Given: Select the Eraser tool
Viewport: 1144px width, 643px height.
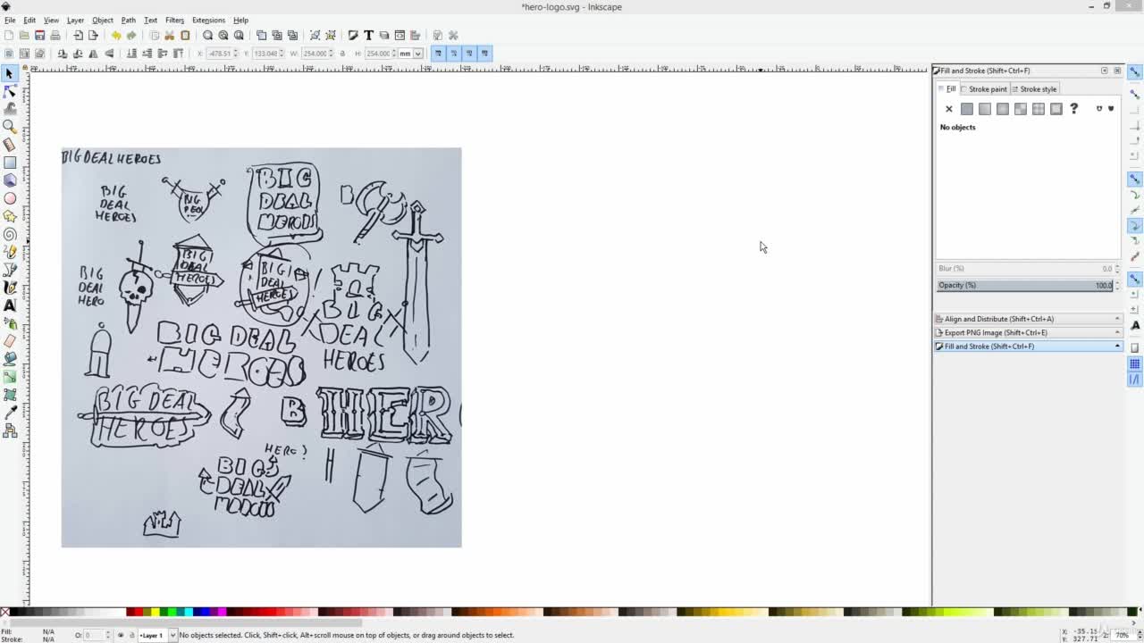Looking at the screenshot, I should [10, 341].
